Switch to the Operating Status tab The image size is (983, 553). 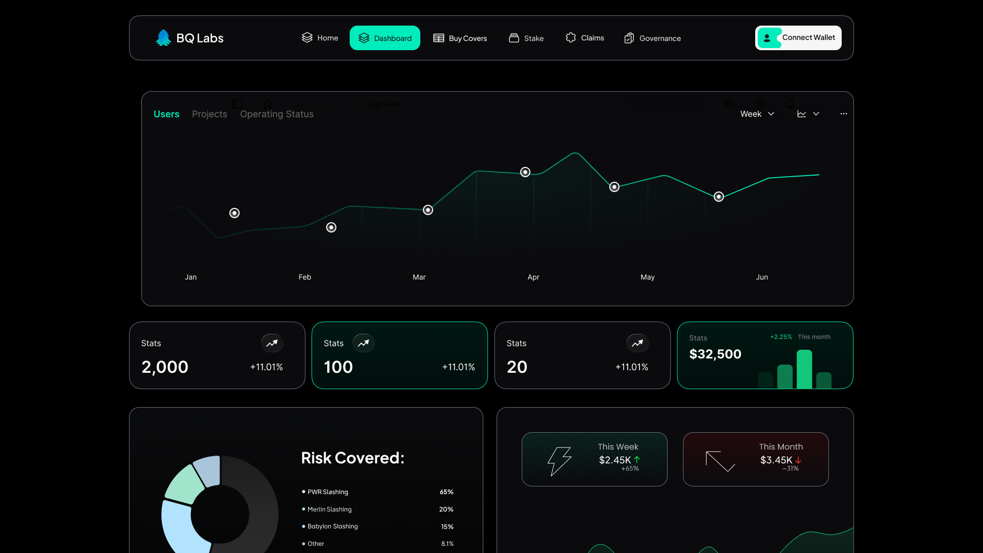tap(276, 114)
